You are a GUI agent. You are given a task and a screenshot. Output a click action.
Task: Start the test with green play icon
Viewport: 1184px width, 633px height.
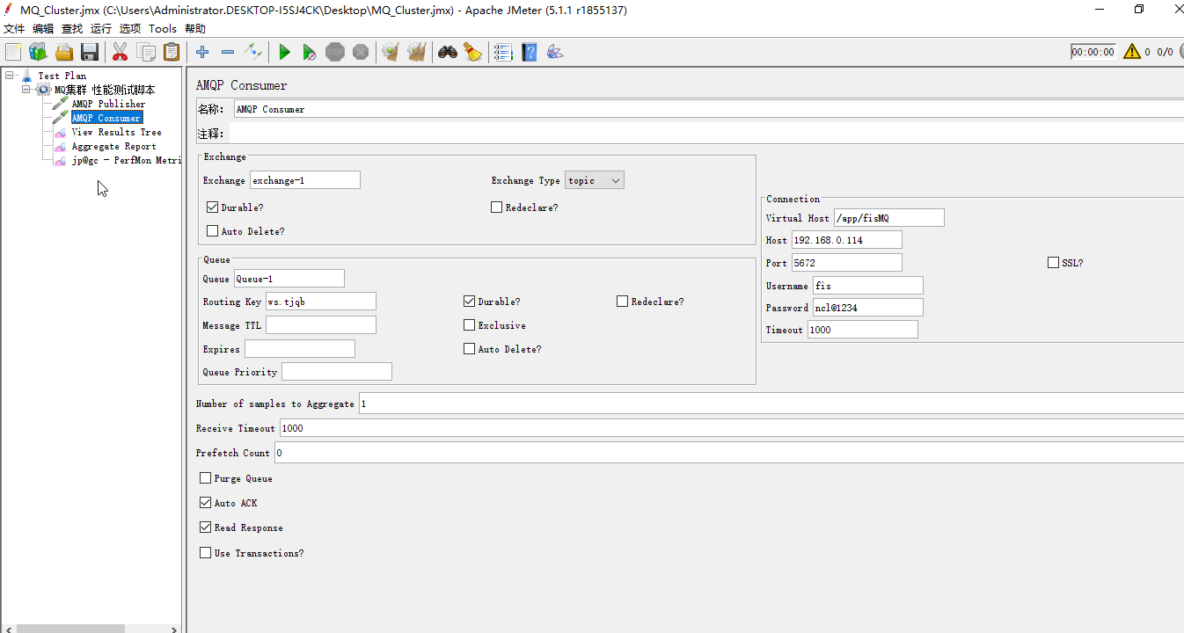click(284, 52)
